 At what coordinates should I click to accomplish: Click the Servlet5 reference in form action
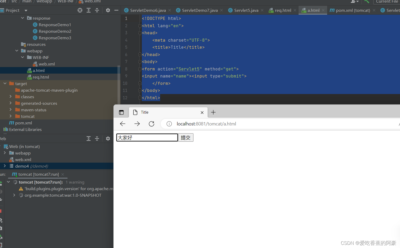[189, 69]
